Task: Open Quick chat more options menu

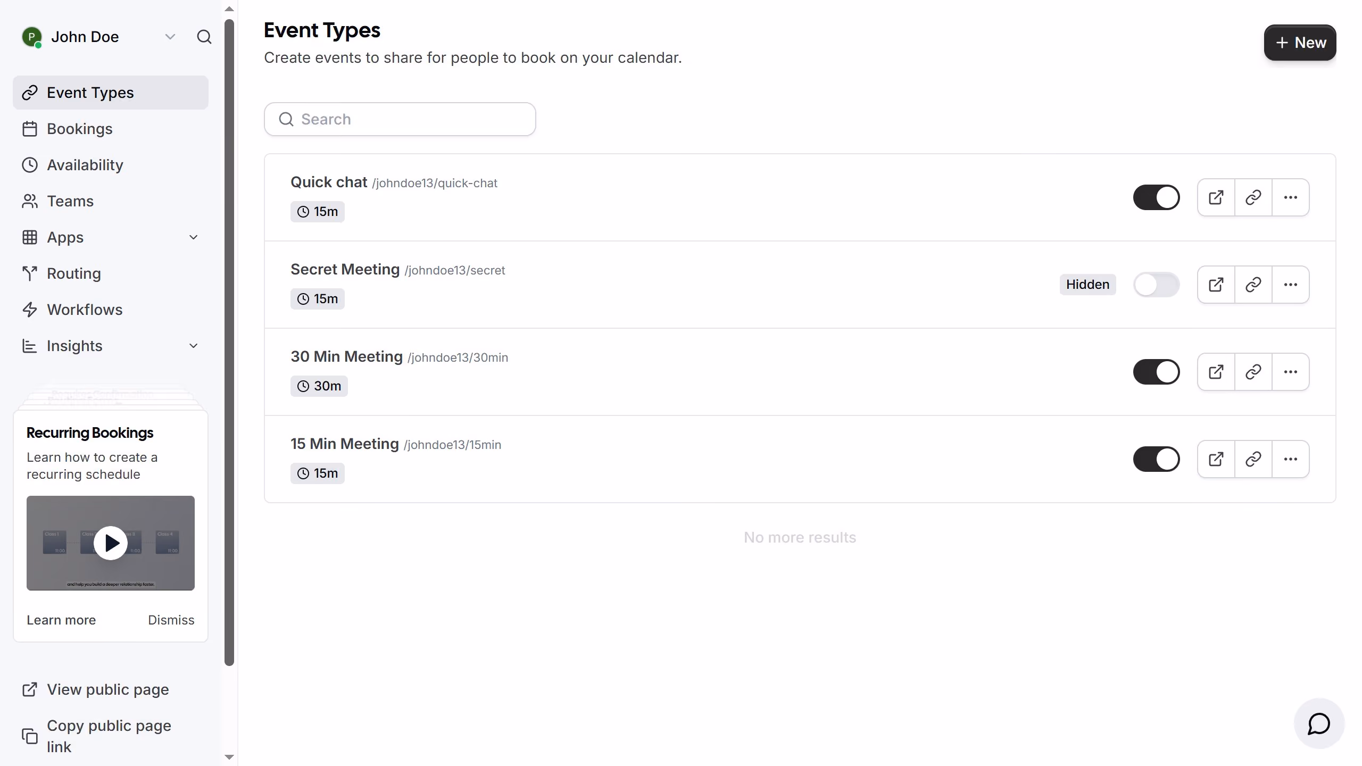Action: pyautogui.click(x=1291, y=197)
